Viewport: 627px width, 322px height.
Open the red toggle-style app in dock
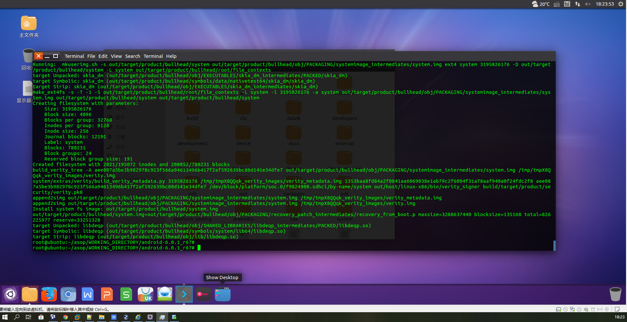click(x=203, y=295)
